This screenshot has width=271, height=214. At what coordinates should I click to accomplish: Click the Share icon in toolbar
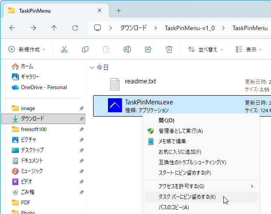point(148,50)
